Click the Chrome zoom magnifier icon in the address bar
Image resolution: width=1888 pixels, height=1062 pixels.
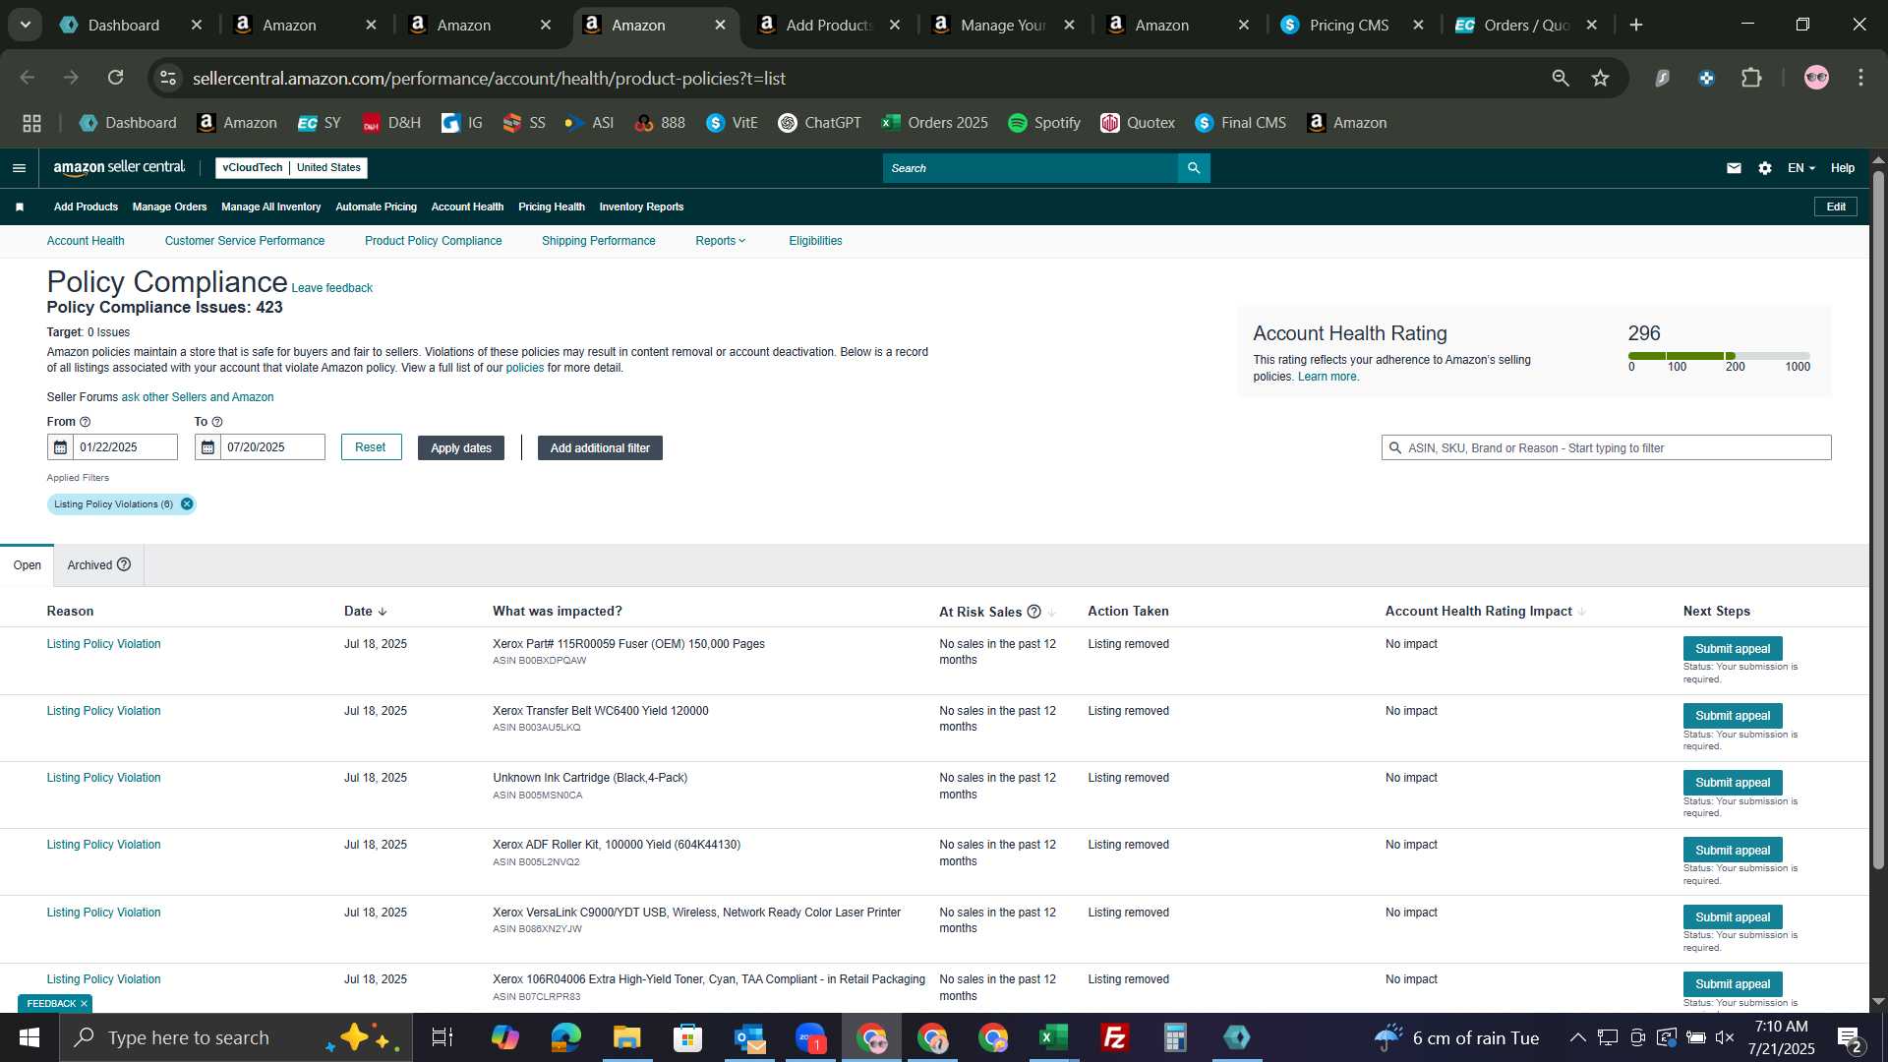tap(1561, 78)
